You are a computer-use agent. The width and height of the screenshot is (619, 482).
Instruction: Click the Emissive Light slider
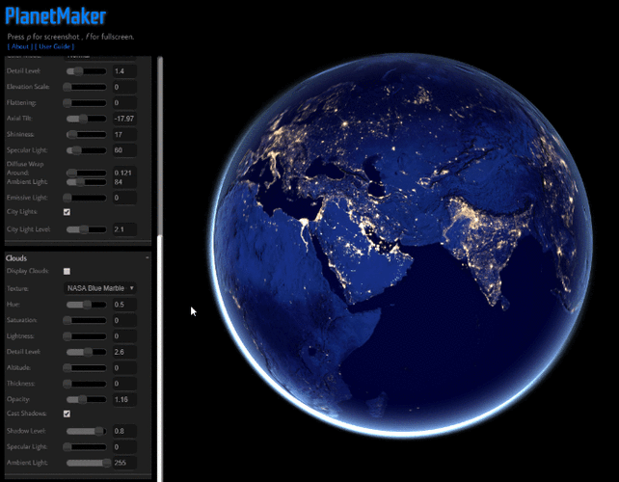(x=85, y=198)
